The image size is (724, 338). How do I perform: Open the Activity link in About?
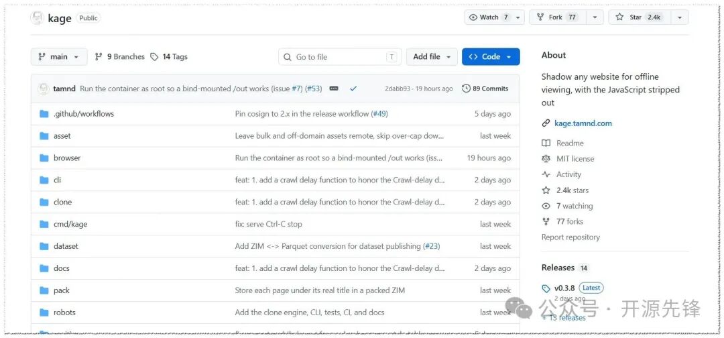(568, 174)
